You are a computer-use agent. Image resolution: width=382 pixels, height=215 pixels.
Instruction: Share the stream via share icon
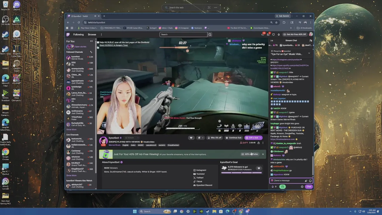[x=258, y=143]
